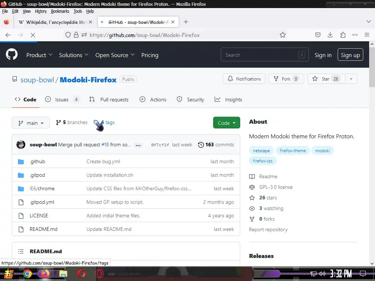Image resolution: width=375 pixels, height=281 pixels.
Task: Open the green Code dropdown button
Action: click(x=226, y=123)
